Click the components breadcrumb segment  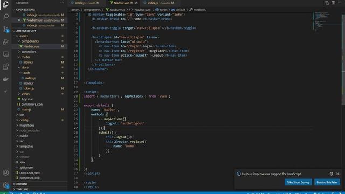(x=92, y=10)
